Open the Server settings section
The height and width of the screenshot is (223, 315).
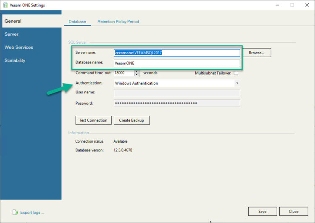11,34
